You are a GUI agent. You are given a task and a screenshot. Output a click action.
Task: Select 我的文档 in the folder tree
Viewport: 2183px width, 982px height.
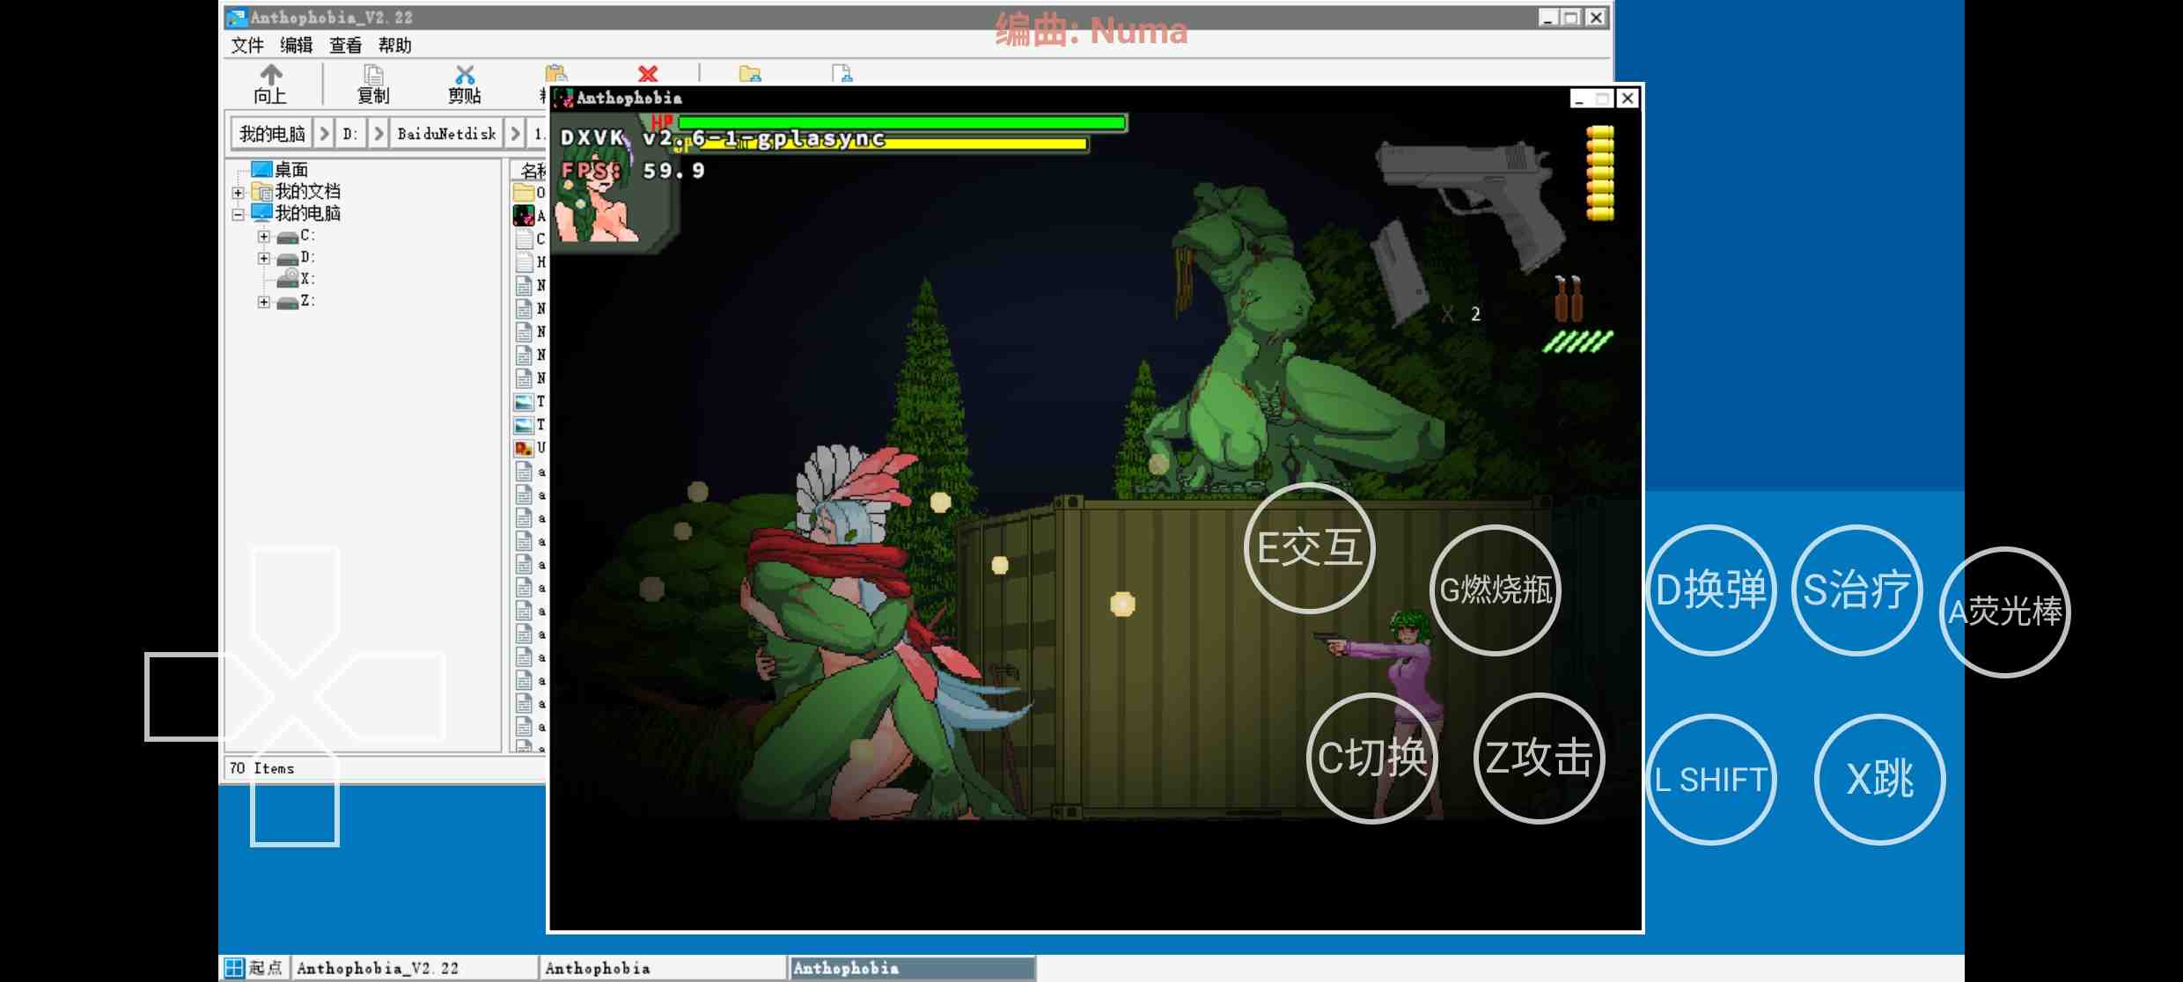(307, 191)
